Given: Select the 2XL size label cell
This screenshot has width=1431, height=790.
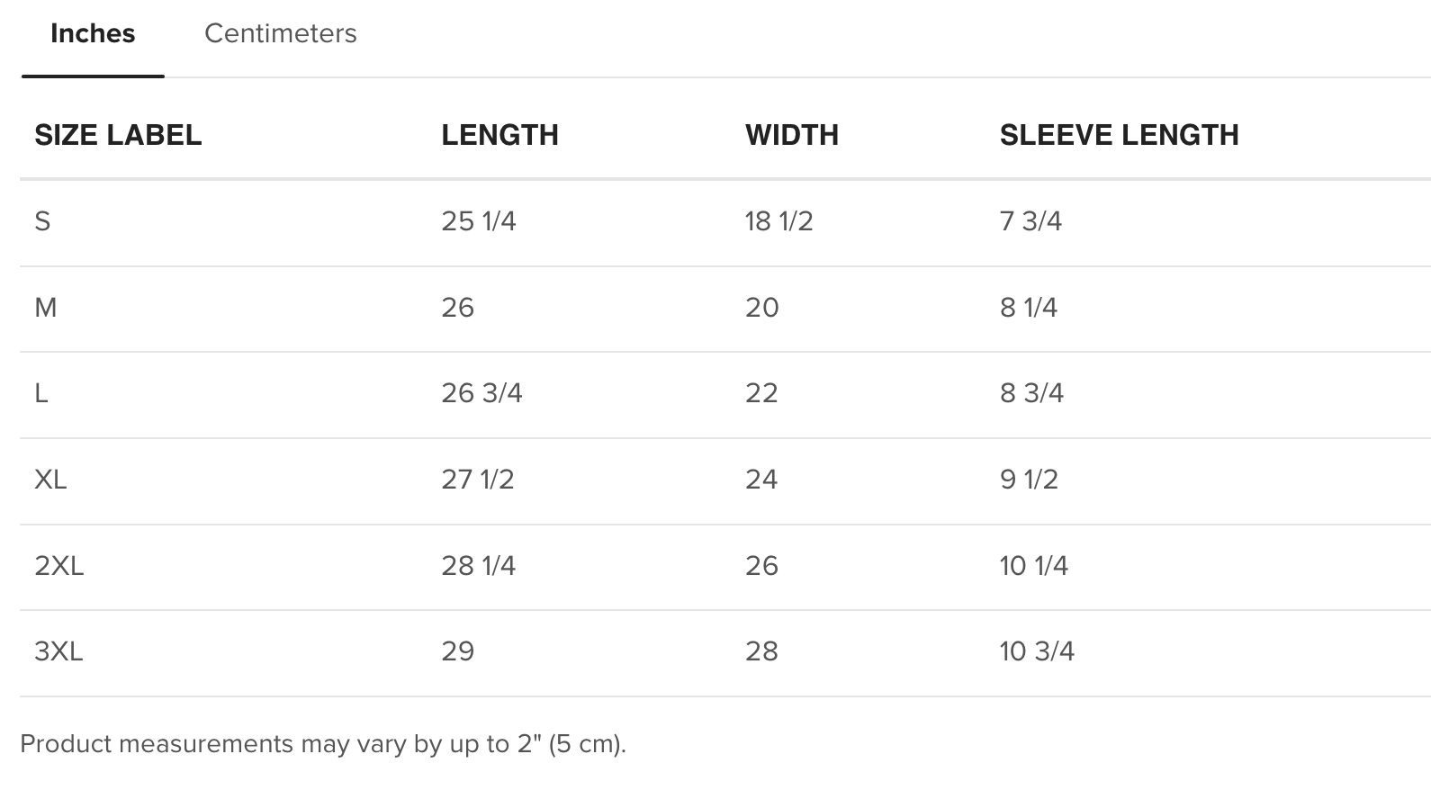Looking at the screenshot, I should tap(58, 566).
